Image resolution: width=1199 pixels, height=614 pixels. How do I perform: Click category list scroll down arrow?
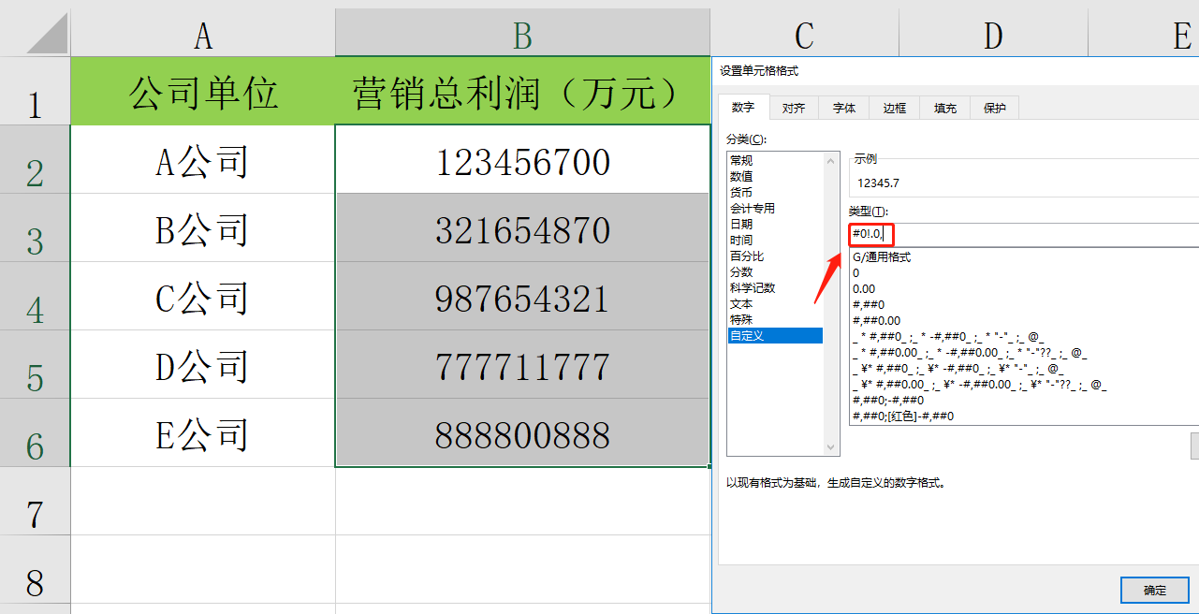coord(832,447)
